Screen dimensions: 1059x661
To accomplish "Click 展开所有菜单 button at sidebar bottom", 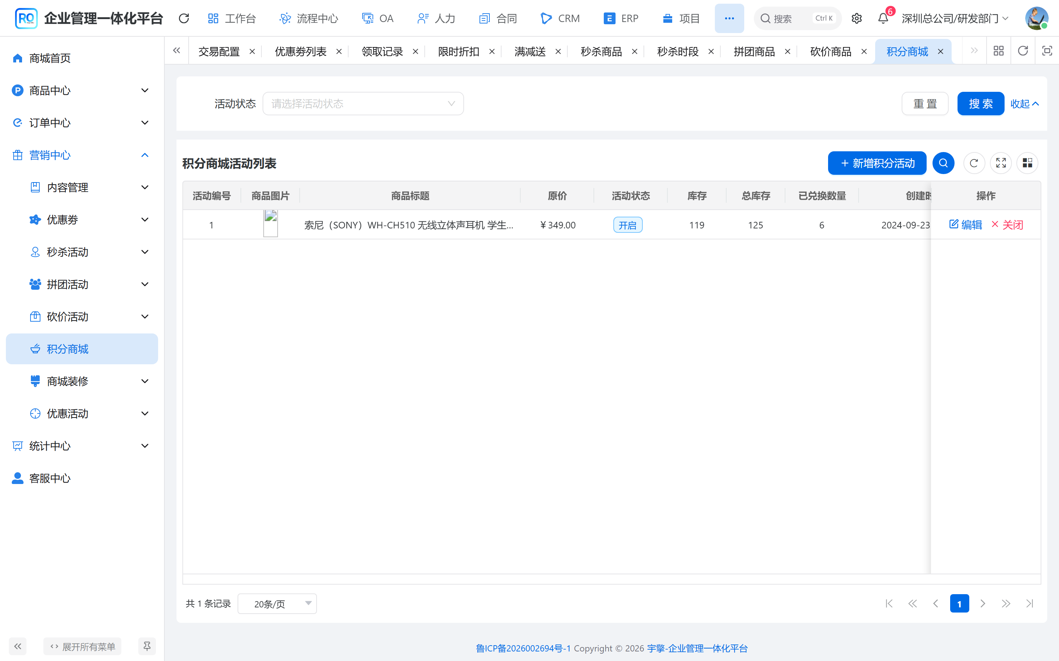I will (82, 646).
